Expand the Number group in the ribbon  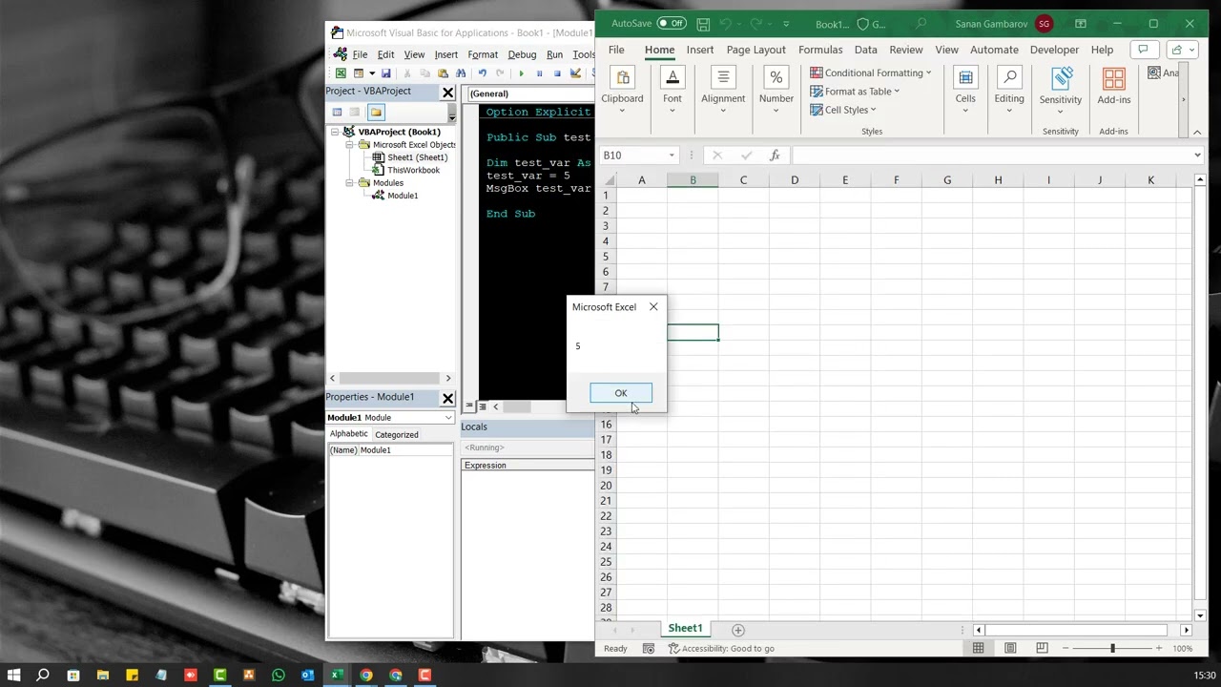tap(776, 92)
